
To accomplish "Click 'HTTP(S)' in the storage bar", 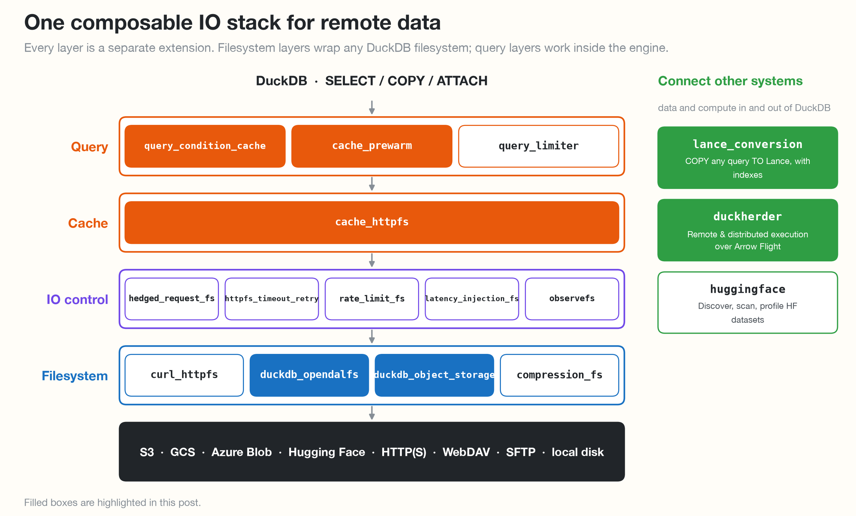I will (404, 452).
